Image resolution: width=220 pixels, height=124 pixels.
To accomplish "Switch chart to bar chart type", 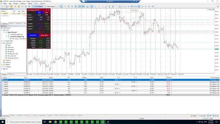I will tap(58, 6).
